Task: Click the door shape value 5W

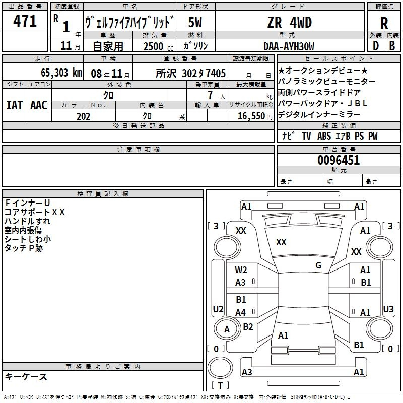Action: [195, 22]
